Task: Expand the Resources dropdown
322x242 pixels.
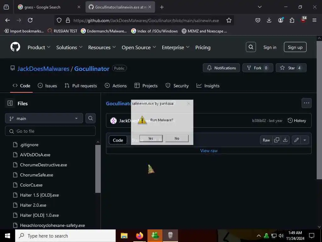Action: tap(102, 47)
